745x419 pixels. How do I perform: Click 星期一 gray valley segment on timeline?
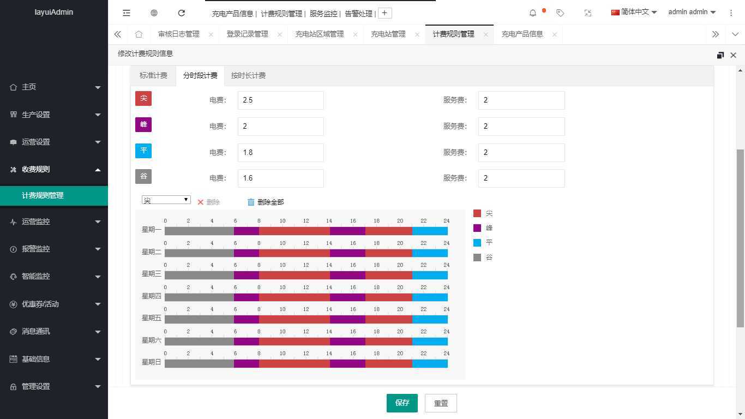[x=199, y=231]
